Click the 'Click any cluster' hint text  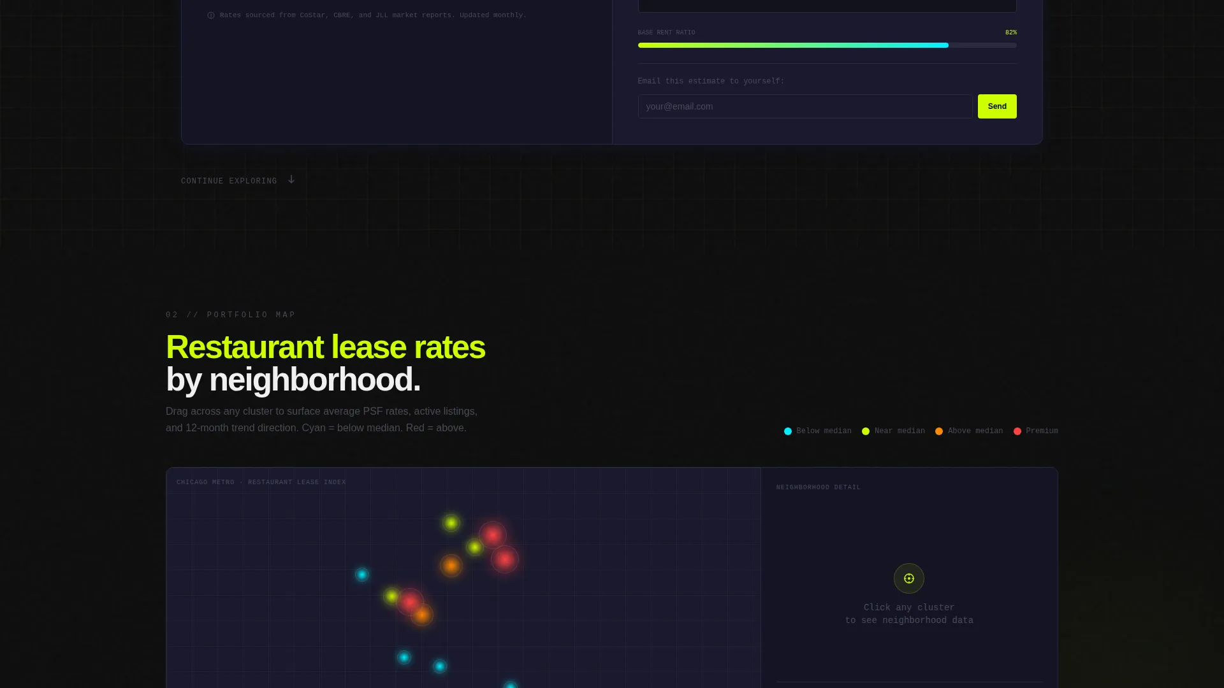(x=909, y=608)
